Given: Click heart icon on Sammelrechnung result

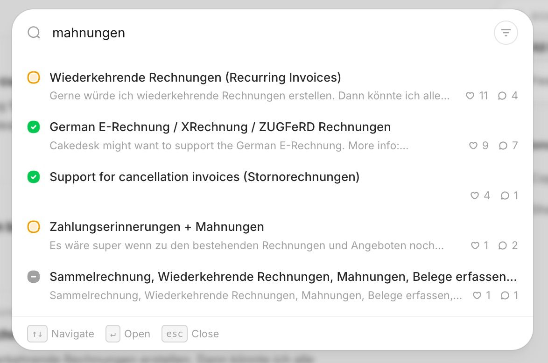Looking at the screenshot, I should click(x=477, y=295).
